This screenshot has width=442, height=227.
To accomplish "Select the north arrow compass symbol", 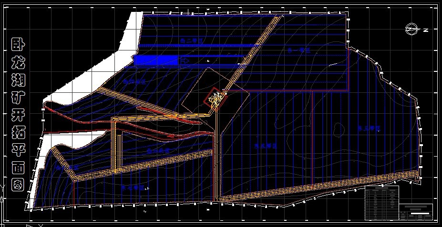I will point(413,29).
